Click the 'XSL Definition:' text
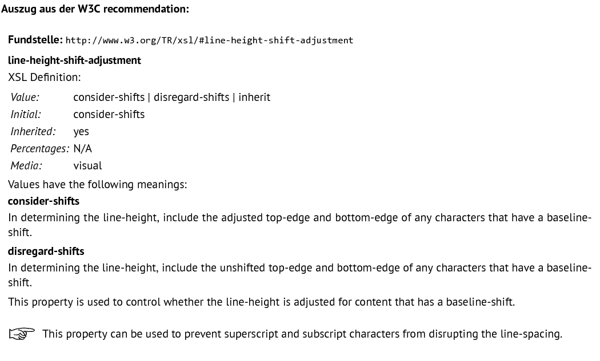This screenshot has height=361, width=600. pyautogui.click(x=45, y=77)
